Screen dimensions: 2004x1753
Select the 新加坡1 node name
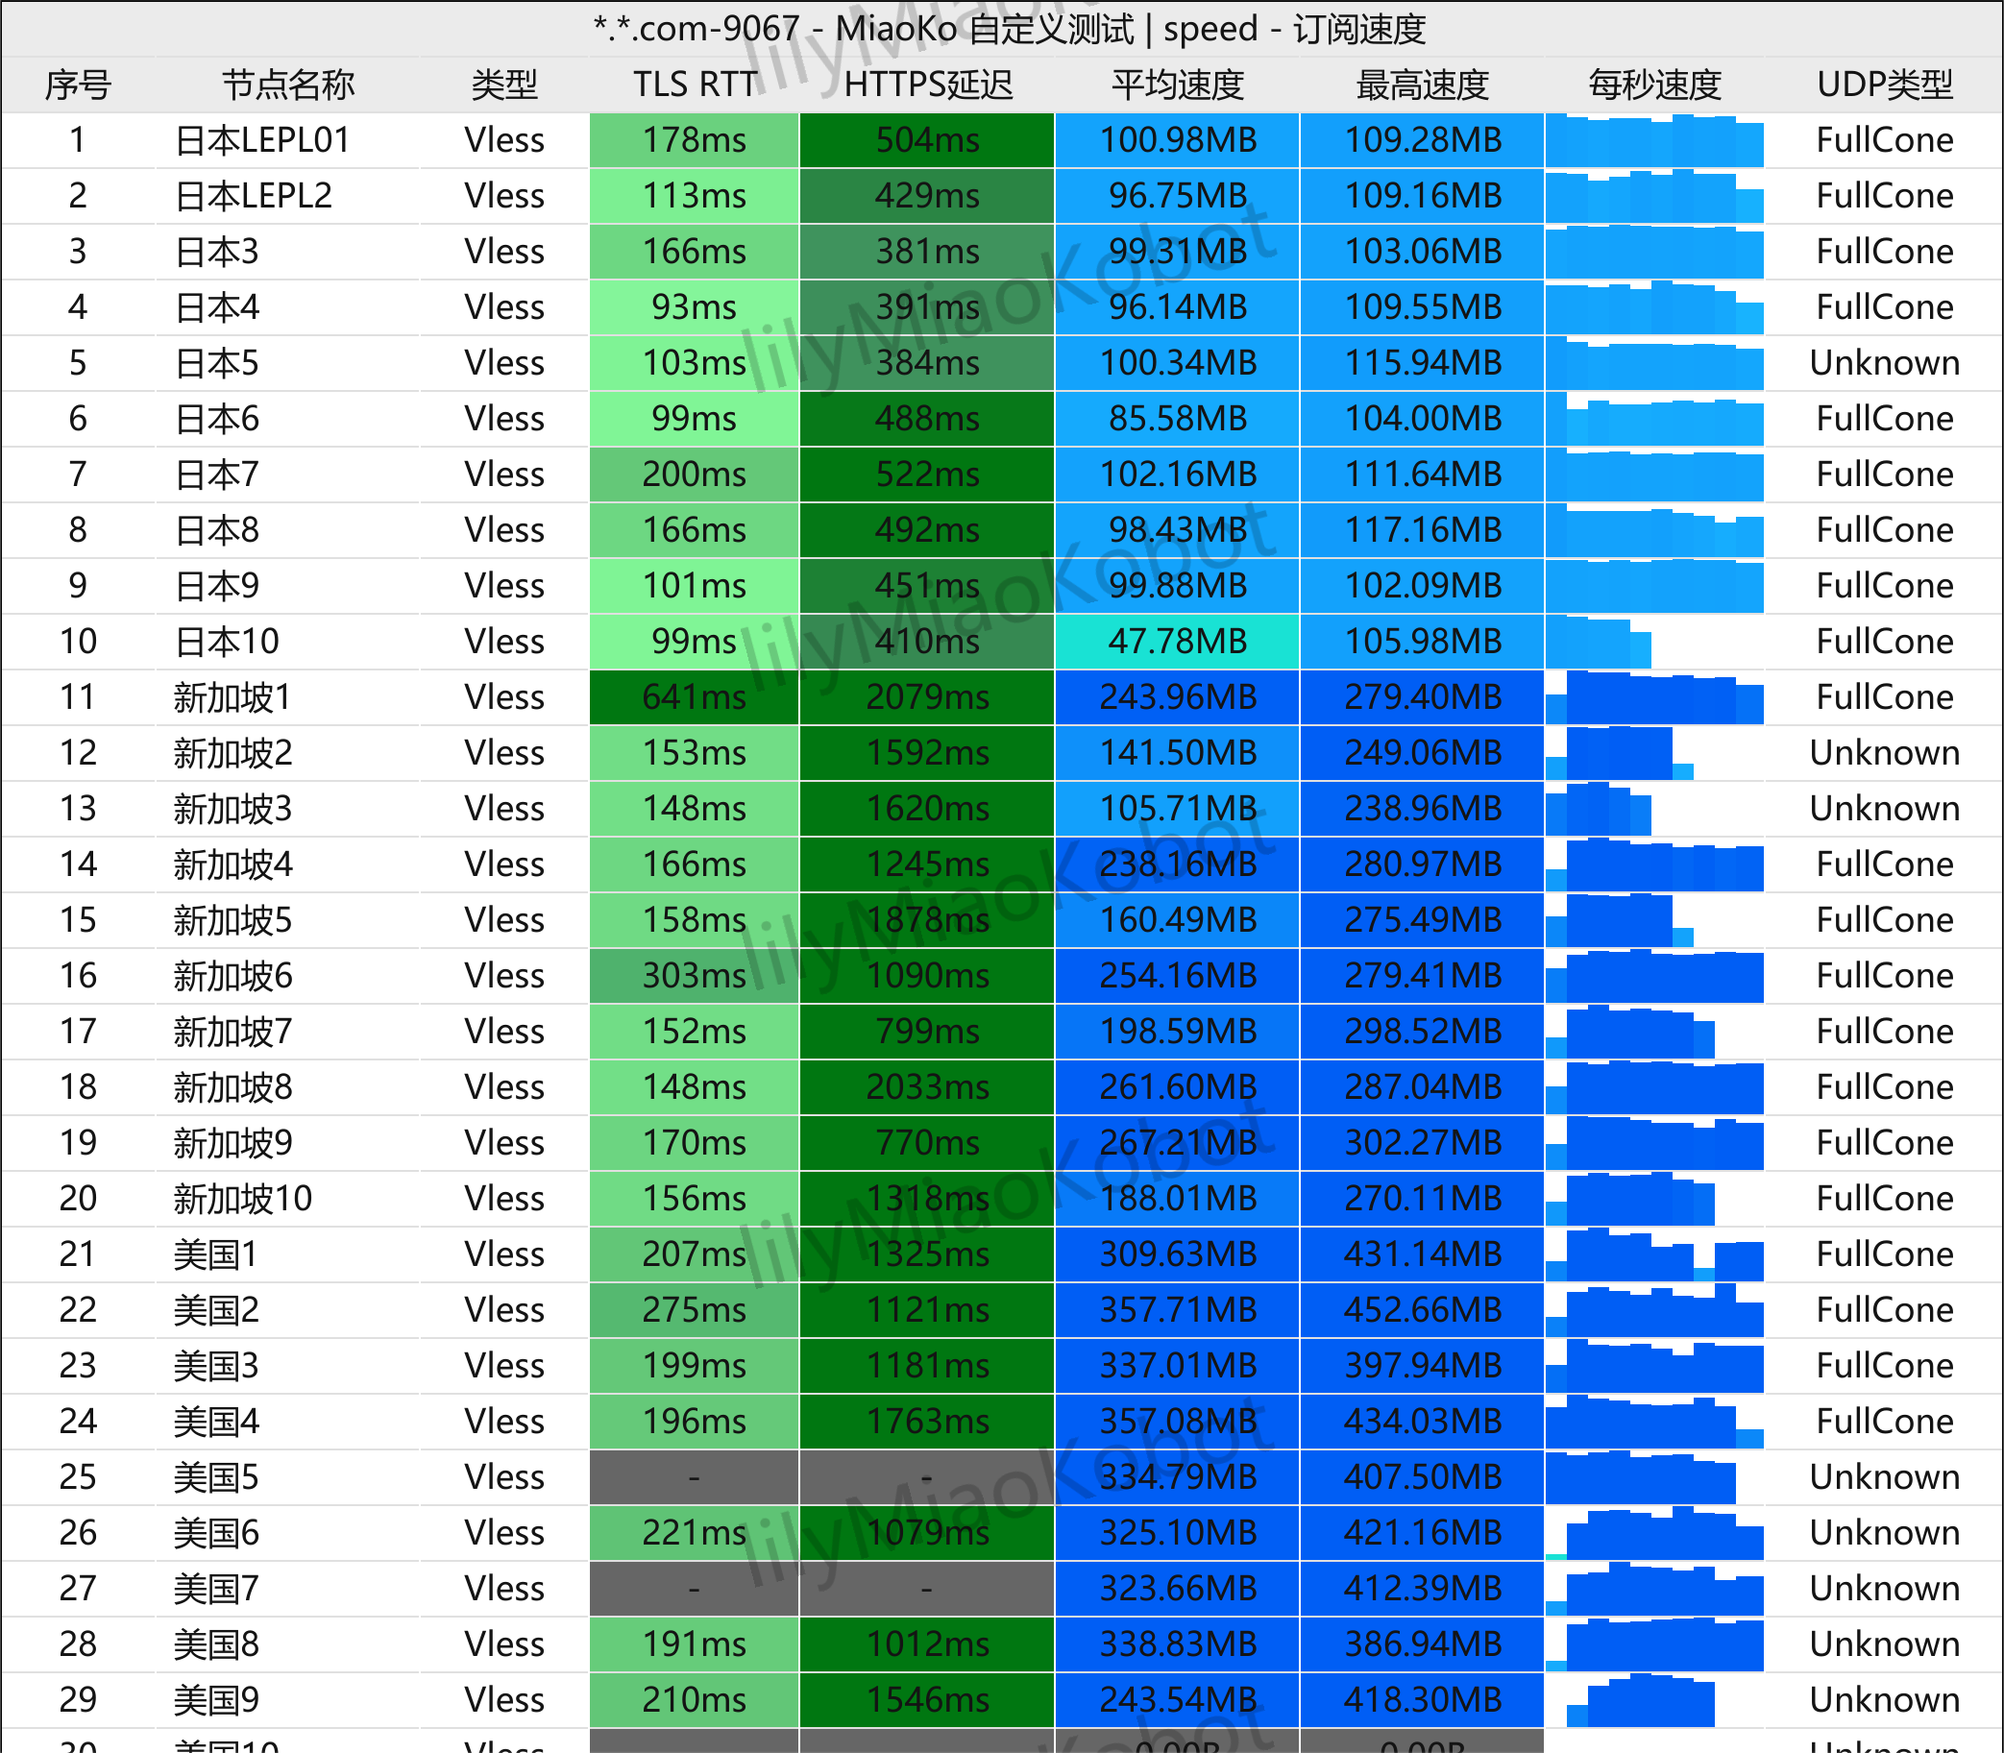pyautogui.click(x=232, y=697)
